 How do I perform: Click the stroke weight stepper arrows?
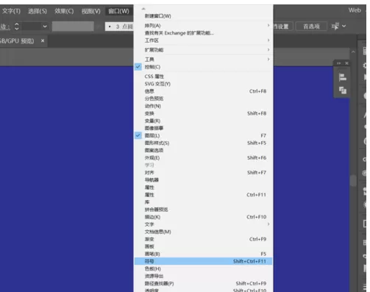[x=17, y=26]
